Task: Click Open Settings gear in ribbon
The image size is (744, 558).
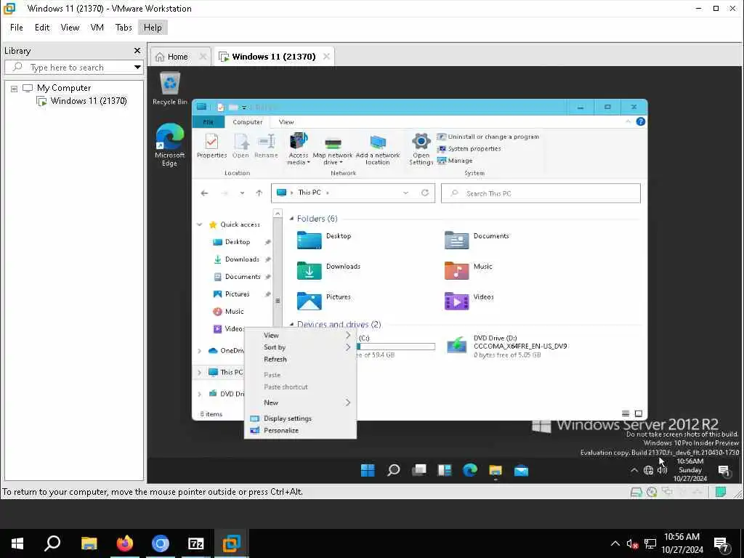Action: [x=421, y=149]
